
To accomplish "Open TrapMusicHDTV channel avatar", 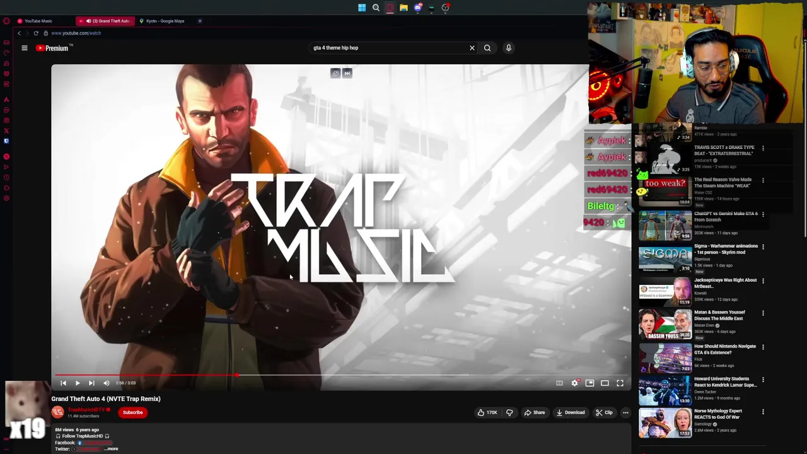I will pos(57,412).
